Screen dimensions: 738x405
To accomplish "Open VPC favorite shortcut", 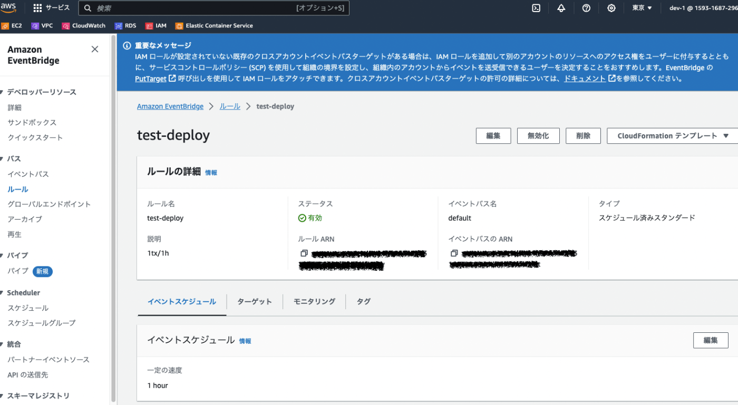I will [x=42, y=26].
